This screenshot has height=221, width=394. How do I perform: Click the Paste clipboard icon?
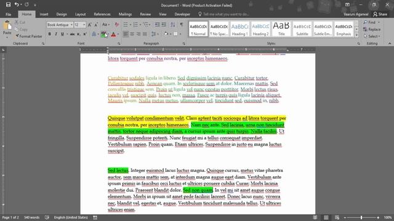[7, 25]
